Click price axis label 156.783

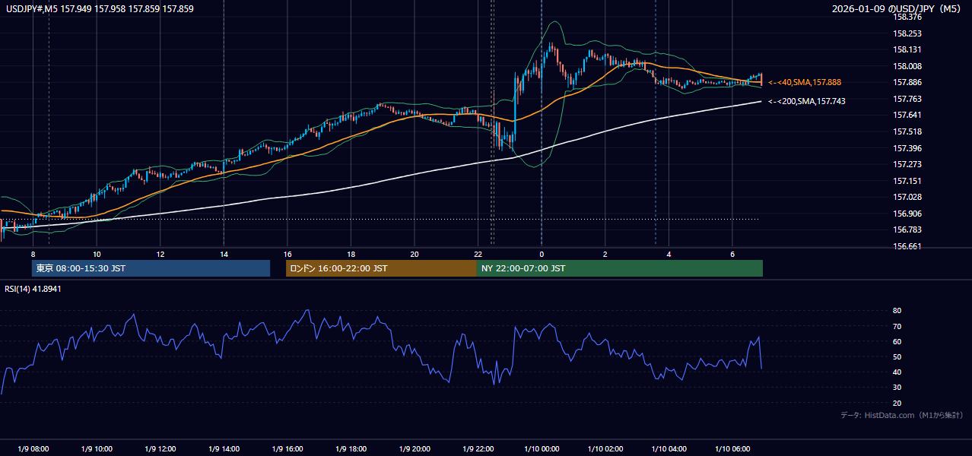pos(907,230)
